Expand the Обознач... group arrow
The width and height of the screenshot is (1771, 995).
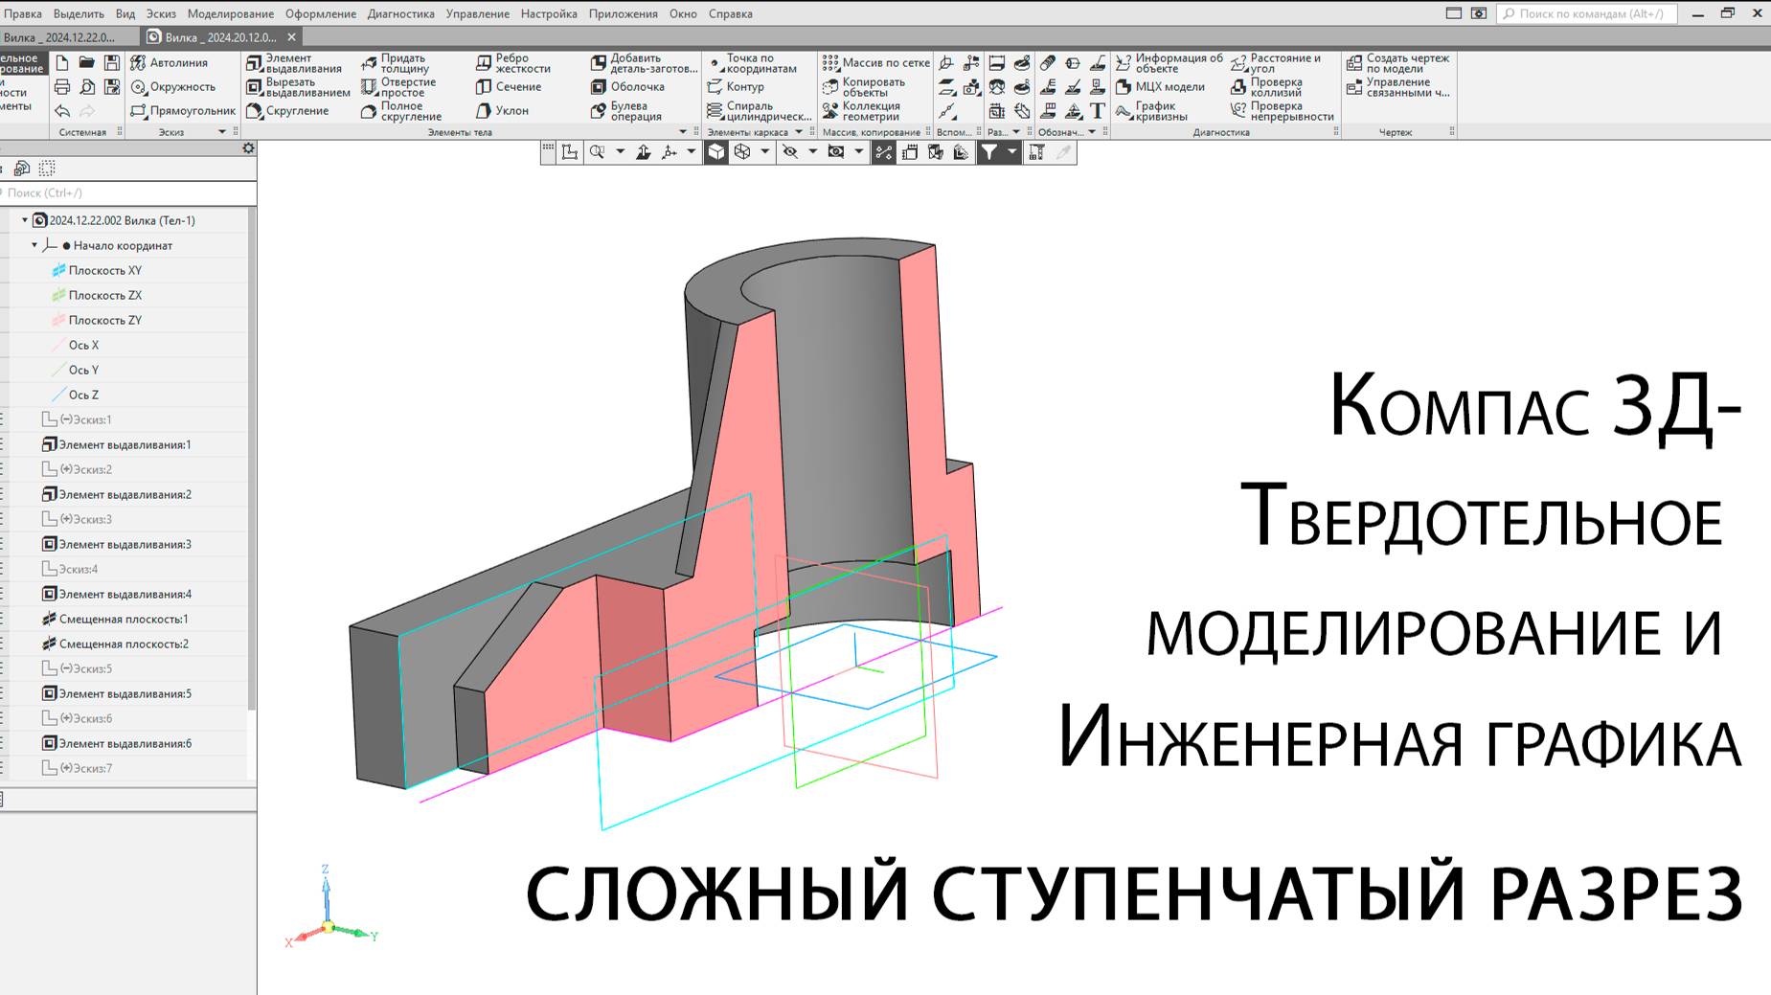pos(1092,132)
